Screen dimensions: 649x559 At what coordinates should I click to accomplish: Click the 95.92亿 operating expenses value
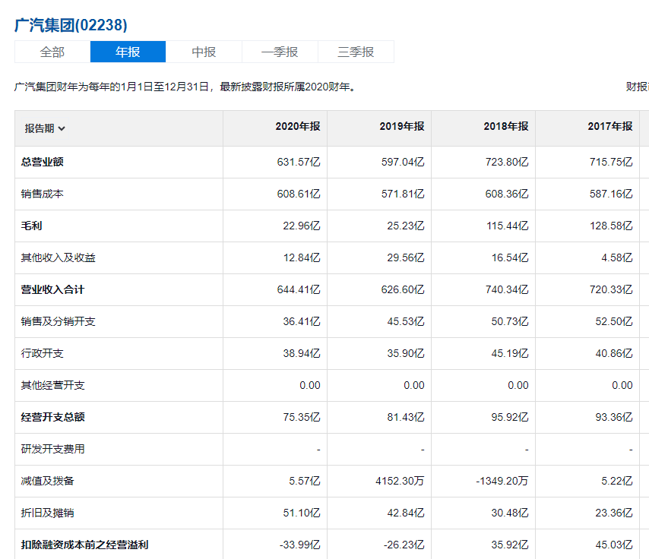point(510,417)
